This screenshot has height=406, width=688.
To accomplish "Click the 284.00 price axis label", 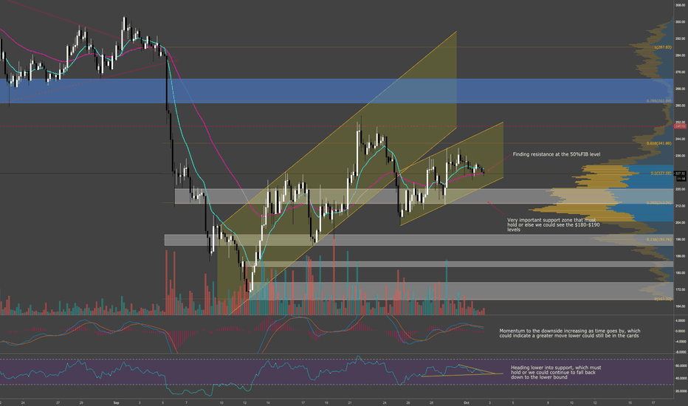I will click(681, 55).
